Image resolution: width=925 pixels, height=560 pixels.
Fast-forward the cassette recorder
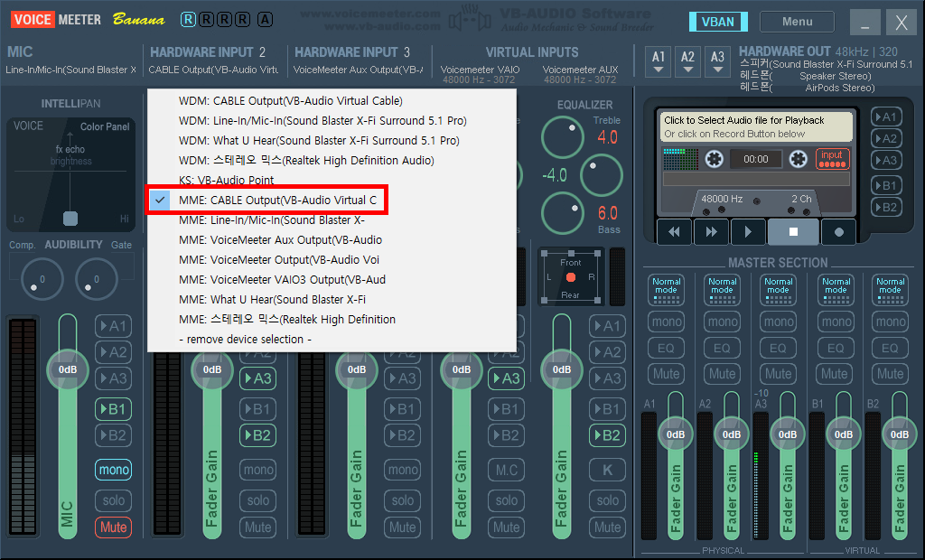(x=711, y=232)
